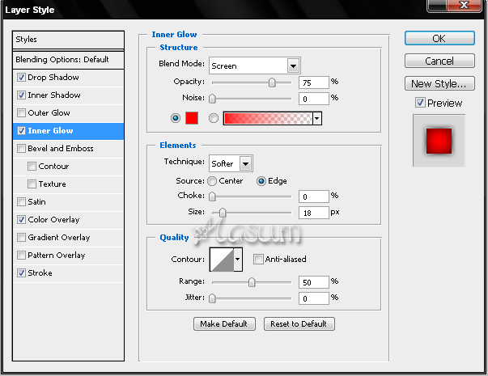488x376 pixels.
Task: Open the contour picker dropdown arrow
Action: pos(238,260)
